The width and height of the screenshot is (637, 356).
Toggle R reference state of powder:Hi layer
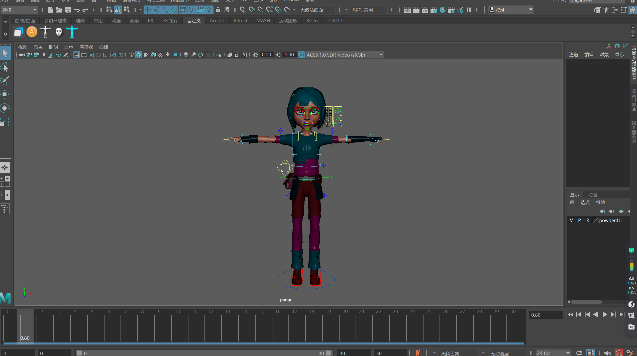pyautogui.click(x=588, y=221)
